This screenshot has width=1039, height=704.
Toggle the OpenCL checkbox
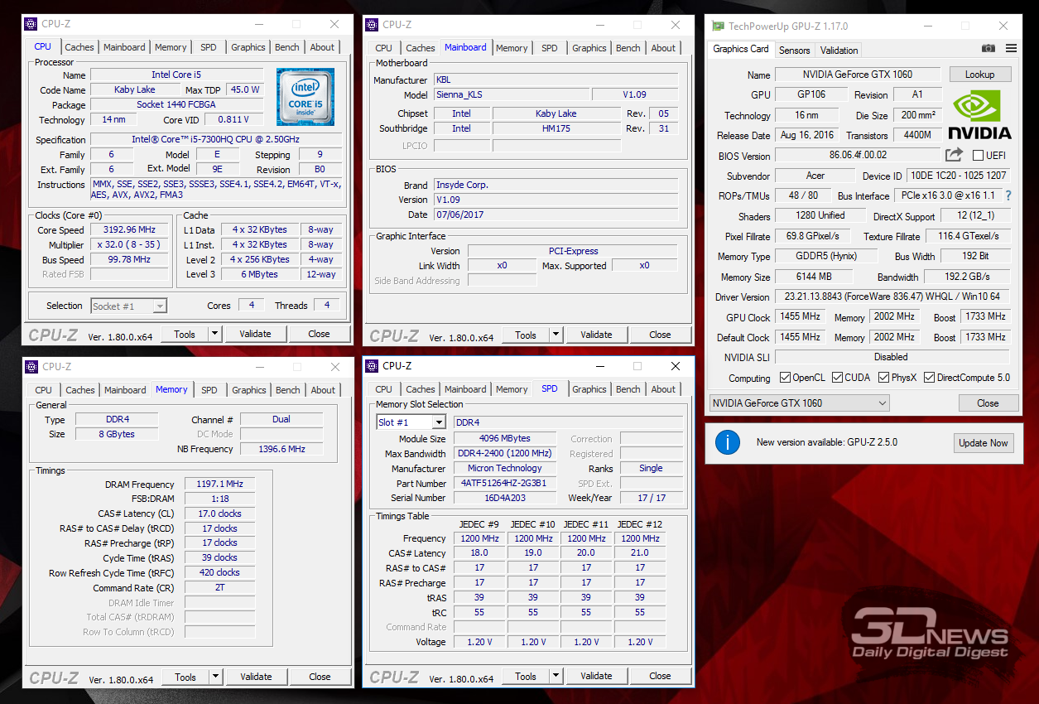785,378
